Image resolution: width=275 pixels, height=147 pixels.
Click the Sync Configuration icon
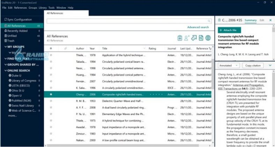click(x=6, y=19)
